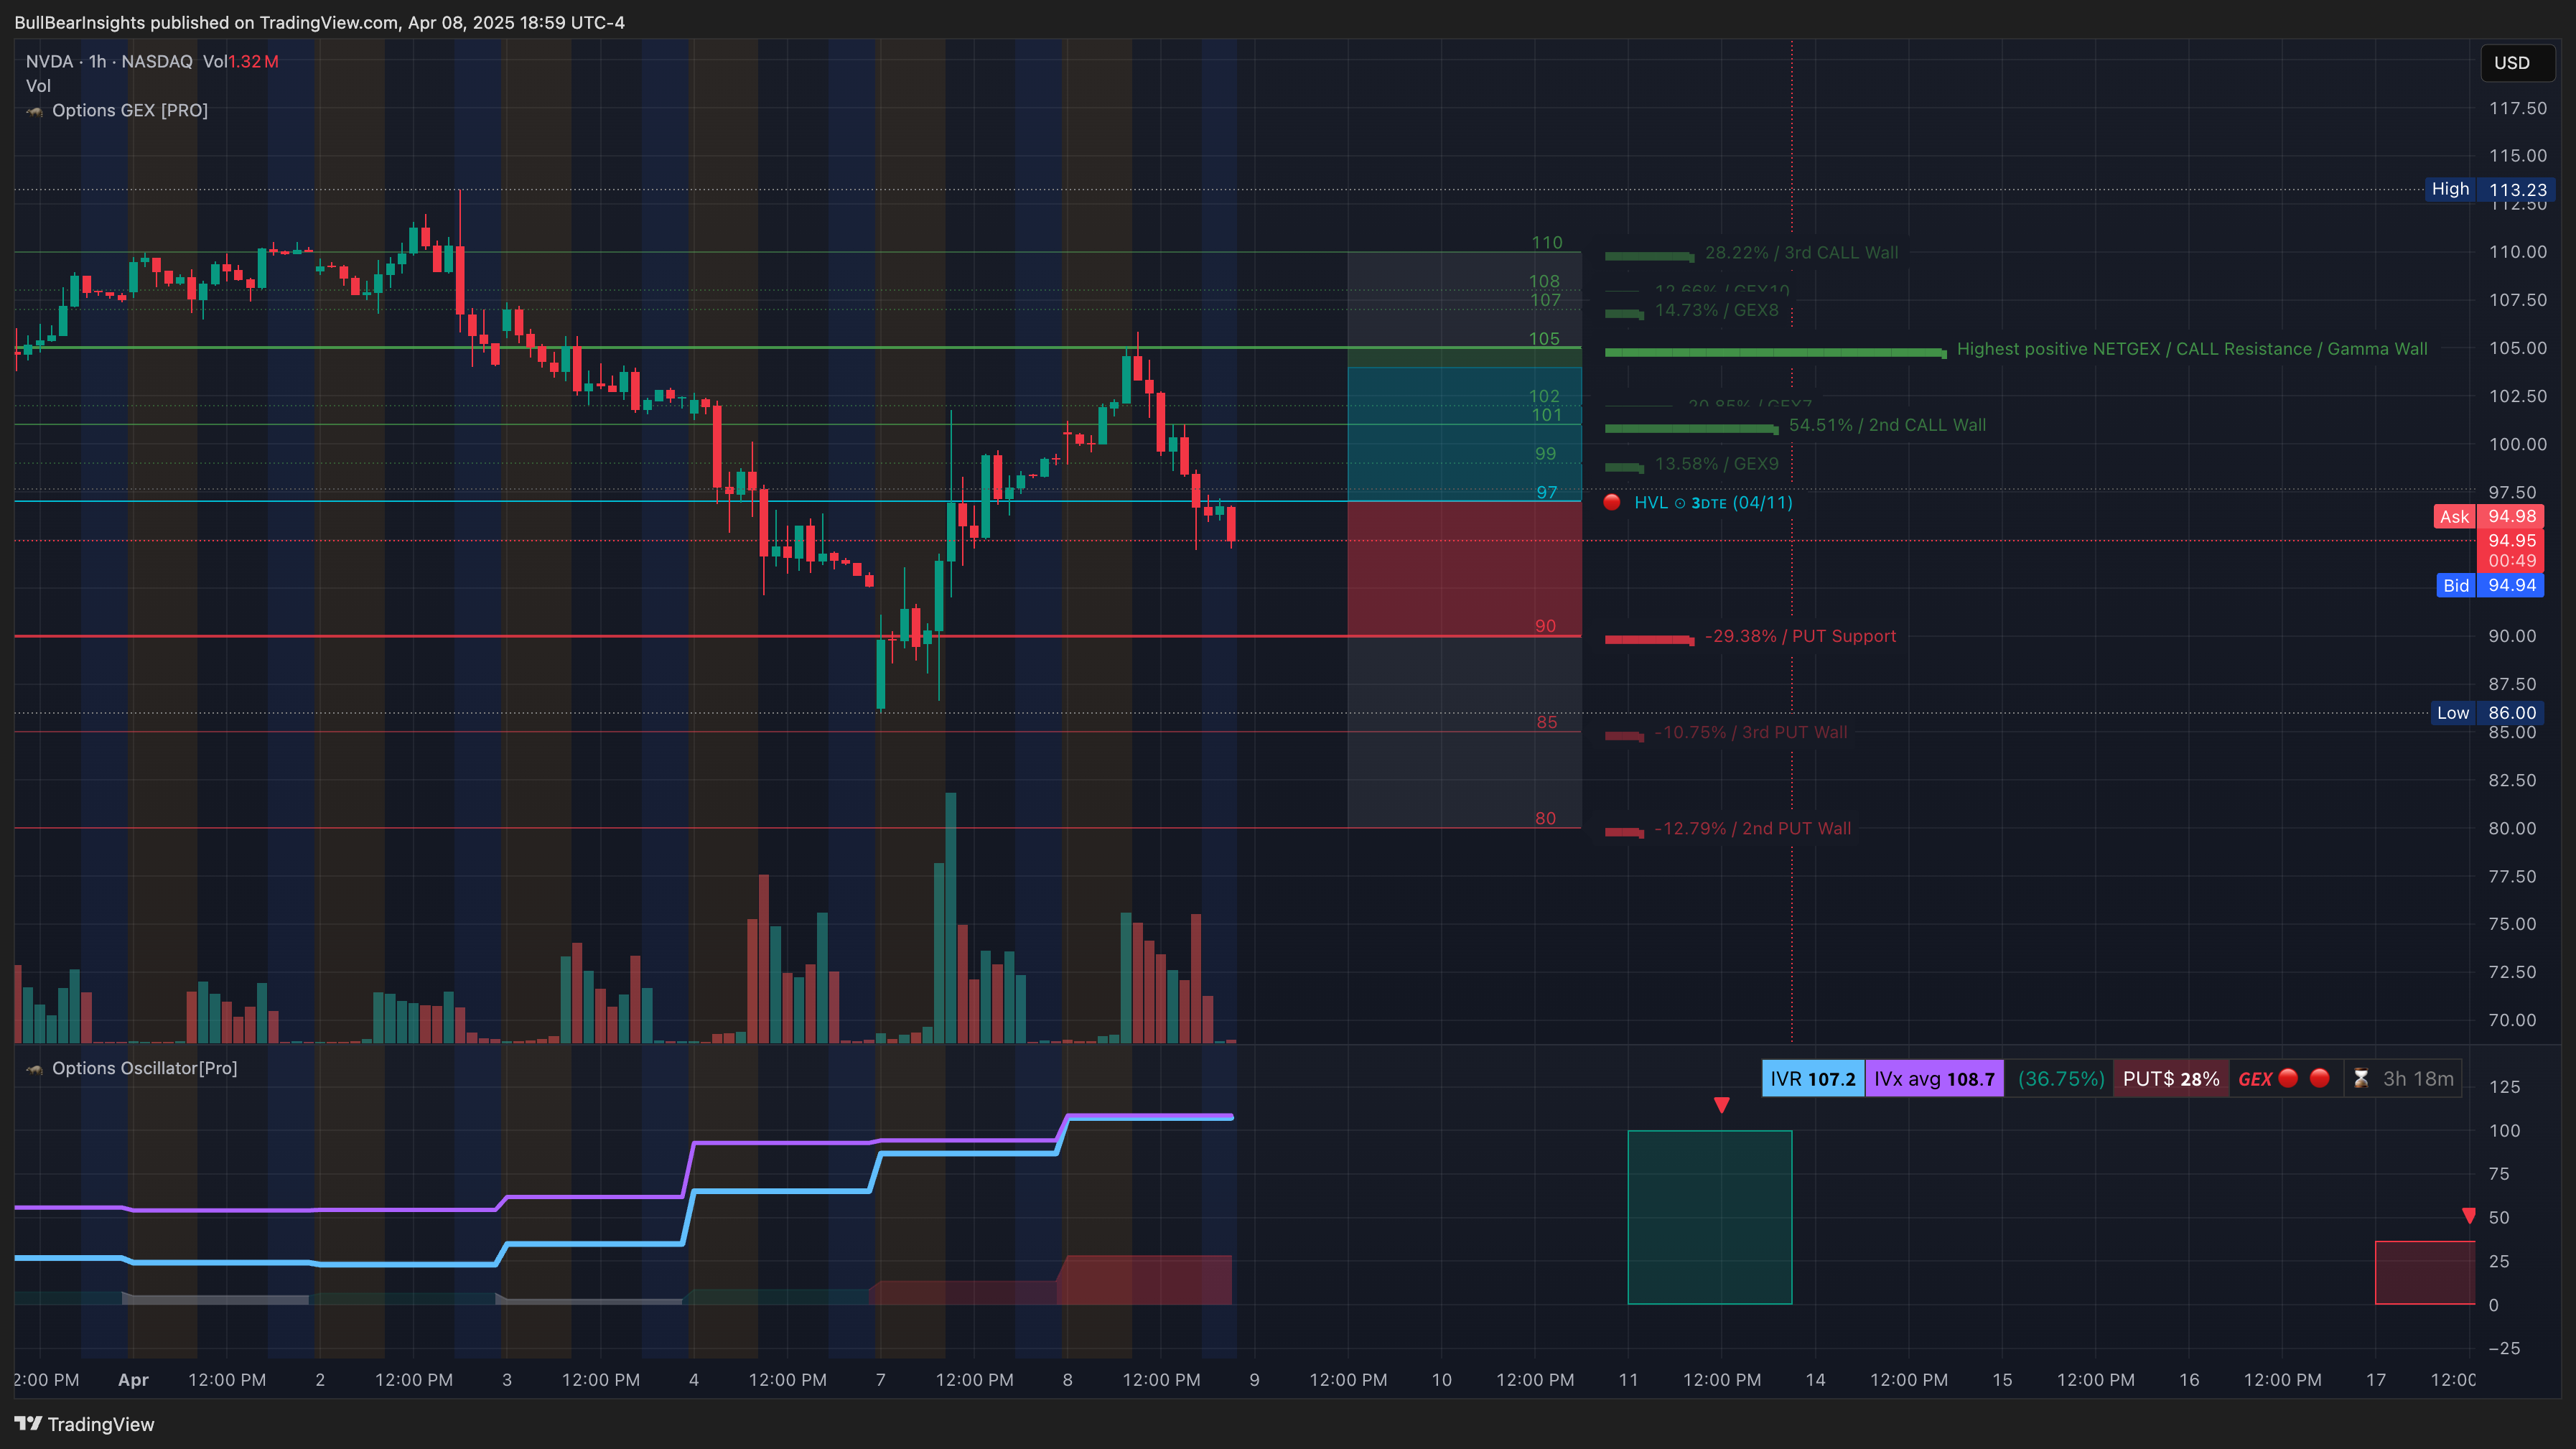This screenshot has height=1449, width=2576.
Task: Click the Ask 94.98 price tag
Action: point(2489,516)
